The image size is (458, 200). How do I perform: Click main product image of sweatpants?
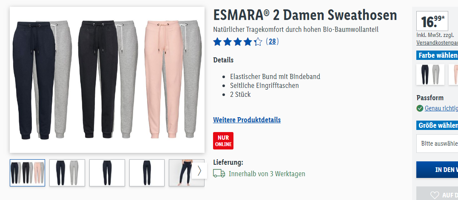107,79
